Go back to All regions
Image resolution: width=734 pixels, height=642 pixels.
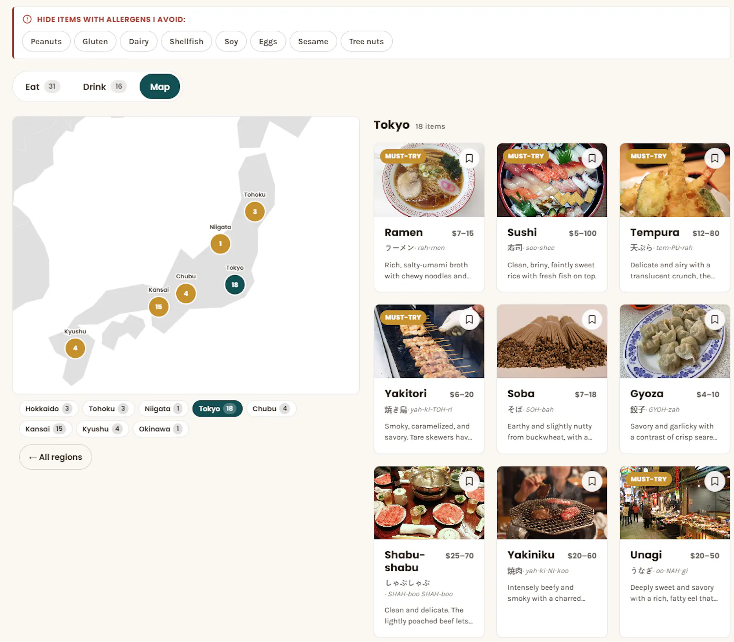[56, 457]
